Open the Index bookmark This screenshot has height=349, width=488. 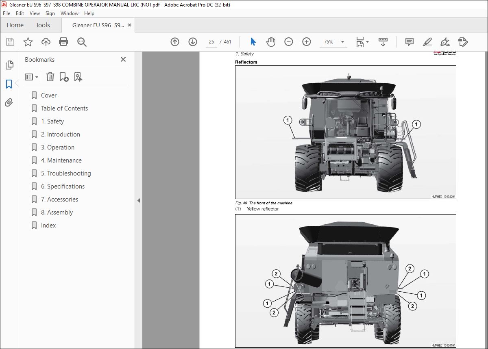pyautogui.click(x=48, y=225)
